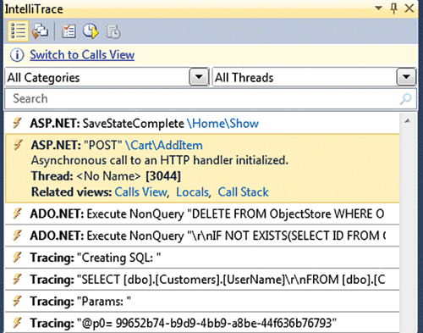Expand the All Threads dropdown arrow

(406, 77)
